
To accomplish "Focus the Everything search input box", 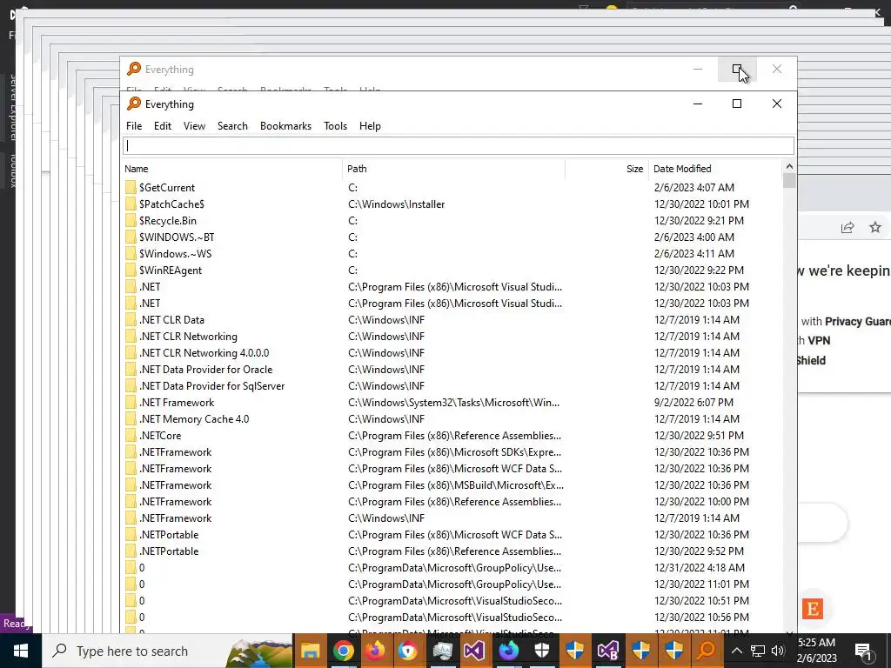I will point(459,146).
